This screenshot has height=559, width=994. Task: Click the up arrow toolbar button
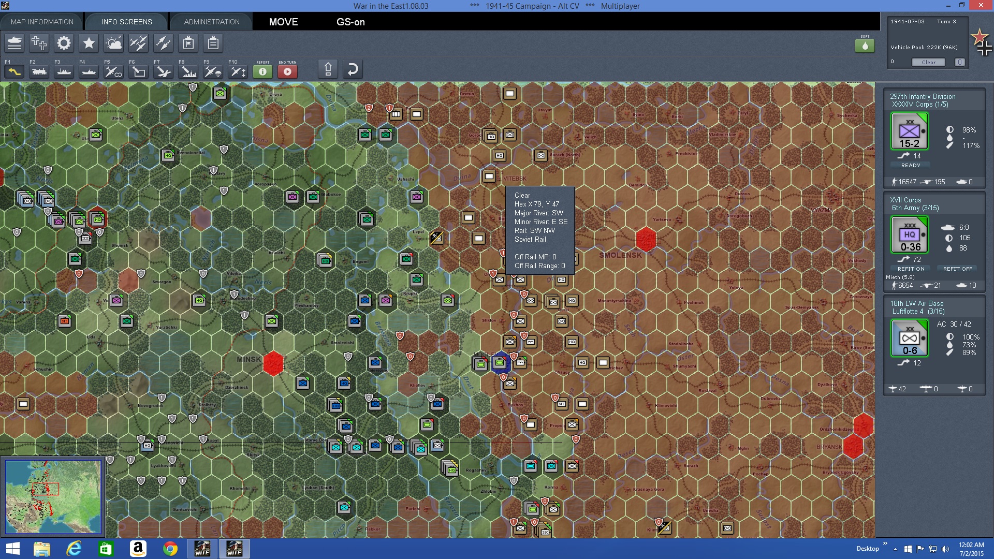pyautogui.click(x=328, y=69)
